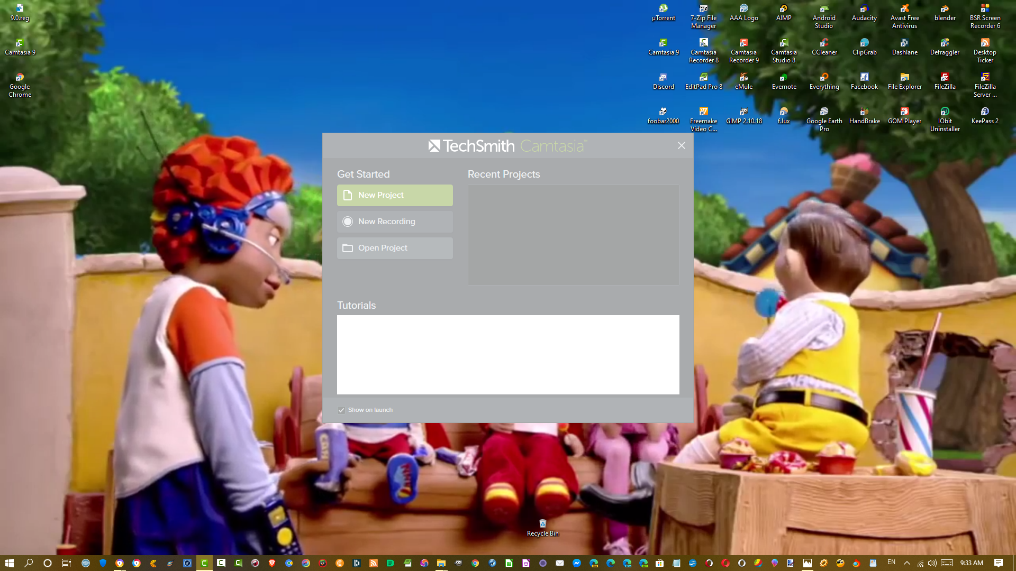Select the Facebook desktop icon

pyautogui.click(x=864, y=81)
